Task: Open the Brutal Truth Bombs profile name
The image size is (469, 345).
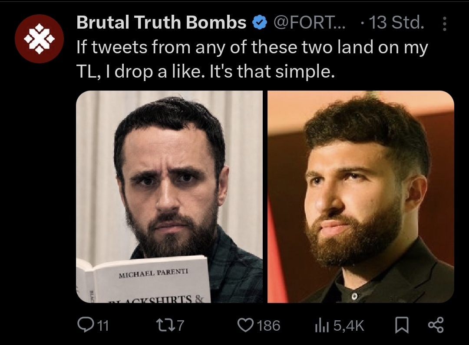Action: click(x=162, y=23)
